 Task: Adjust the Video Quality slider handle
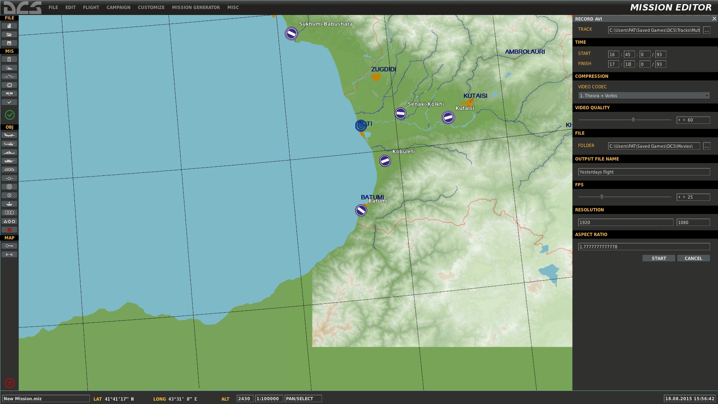tap(633, 120)
